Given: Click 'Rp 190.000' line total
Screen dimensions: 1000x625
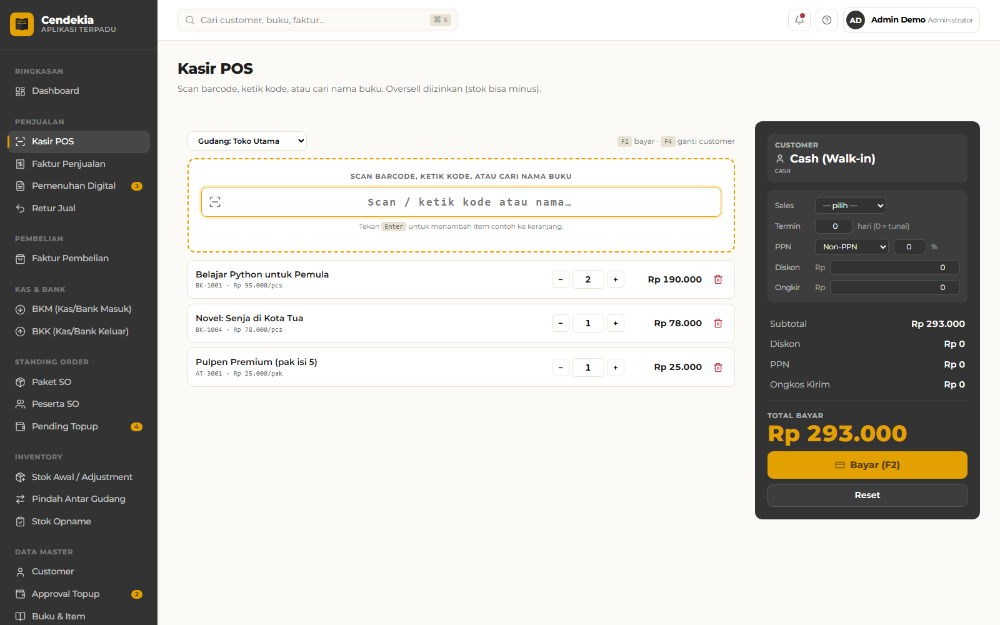Looking at the screenshot, I should pyautogui.click(x=674, y=279).
